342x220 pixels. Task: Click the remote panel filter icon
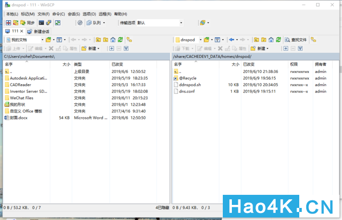[x=217, y=40]
